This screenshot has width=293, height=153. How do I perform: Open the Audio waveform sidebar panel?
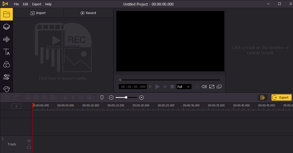(x=7, y=39)
